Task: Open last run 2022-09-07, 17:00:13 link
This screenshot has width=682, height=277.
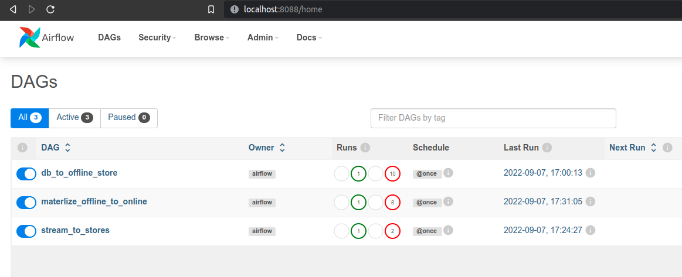Action: 543,173
